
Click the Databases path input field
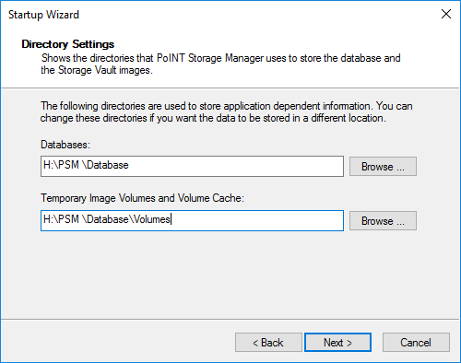pos(192,166)
